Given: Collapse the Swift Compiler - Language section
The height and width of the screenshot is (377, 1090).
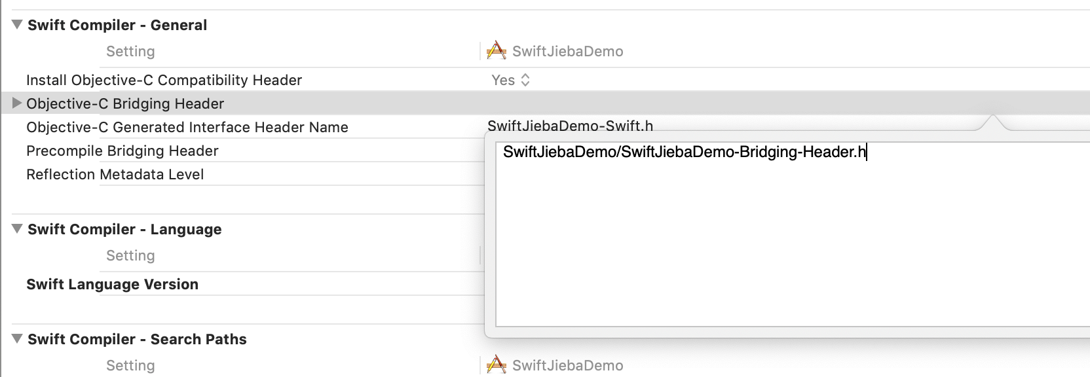Looking at the screenshot, I should pyautogui.click(x=18, y=229).
